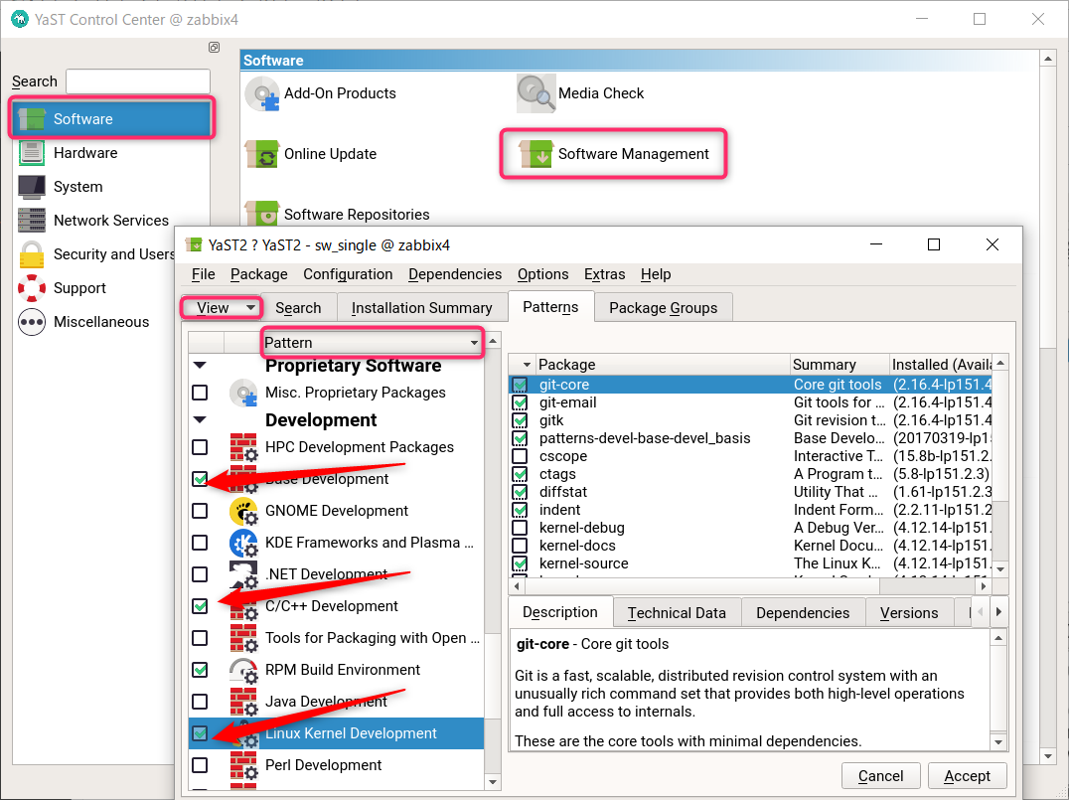Click the KDE Frameworks and Plasma icon
Image resolution: width=1069 pixels, height=800 pixels.
coord(243,543)
